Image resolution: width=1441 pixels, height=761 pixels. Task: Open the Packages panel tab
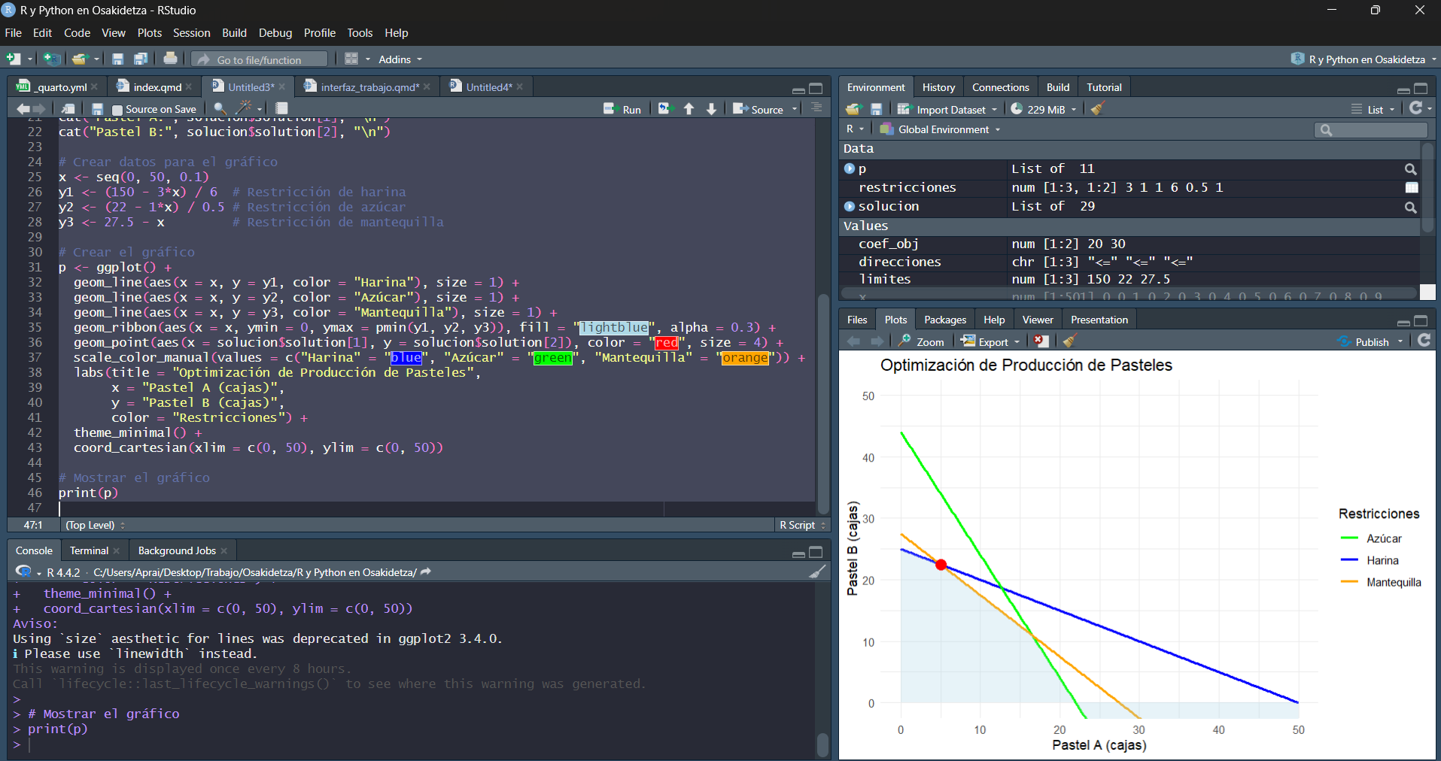pos(945,319)
